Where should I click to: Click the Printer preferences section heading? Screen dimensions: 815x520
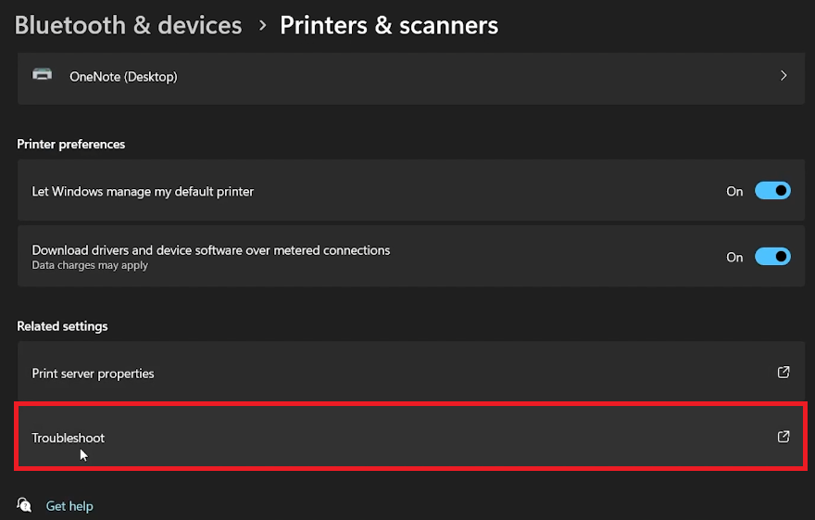pos(70,145)
